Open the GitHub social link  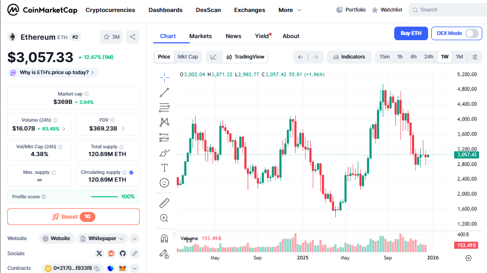pyautogui.click(x=123, y=253)
